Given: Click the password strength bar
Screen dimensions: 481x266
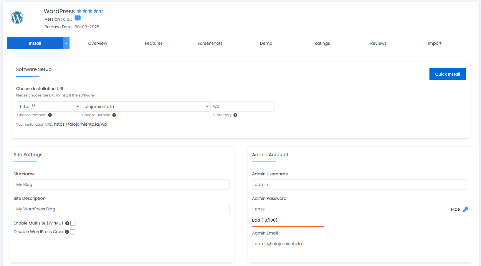Looking at the screenshot, I should 288,227.
